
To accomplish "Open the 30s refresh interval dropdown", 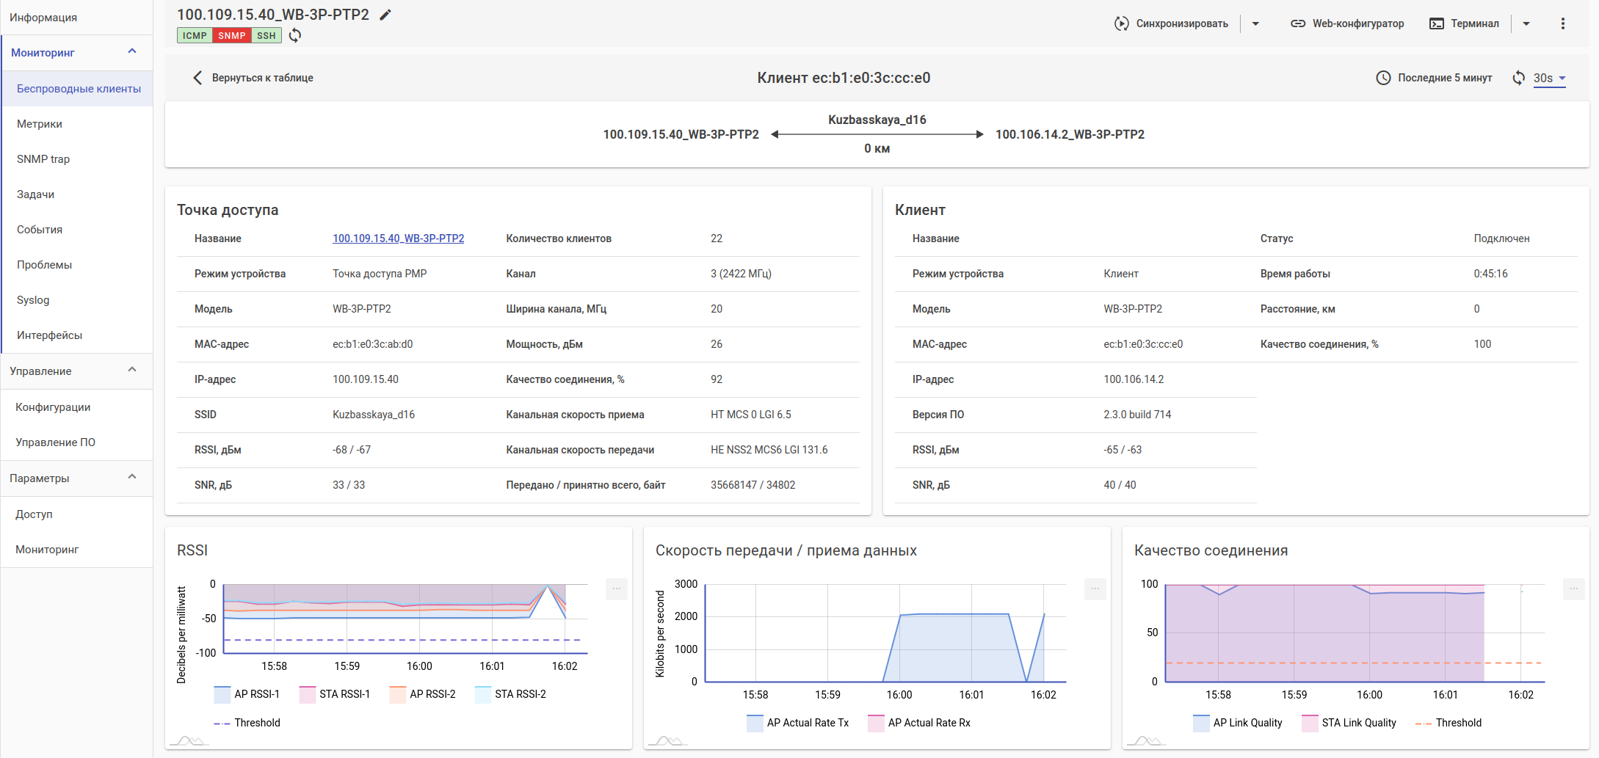I will click(x=1549, y=78).
